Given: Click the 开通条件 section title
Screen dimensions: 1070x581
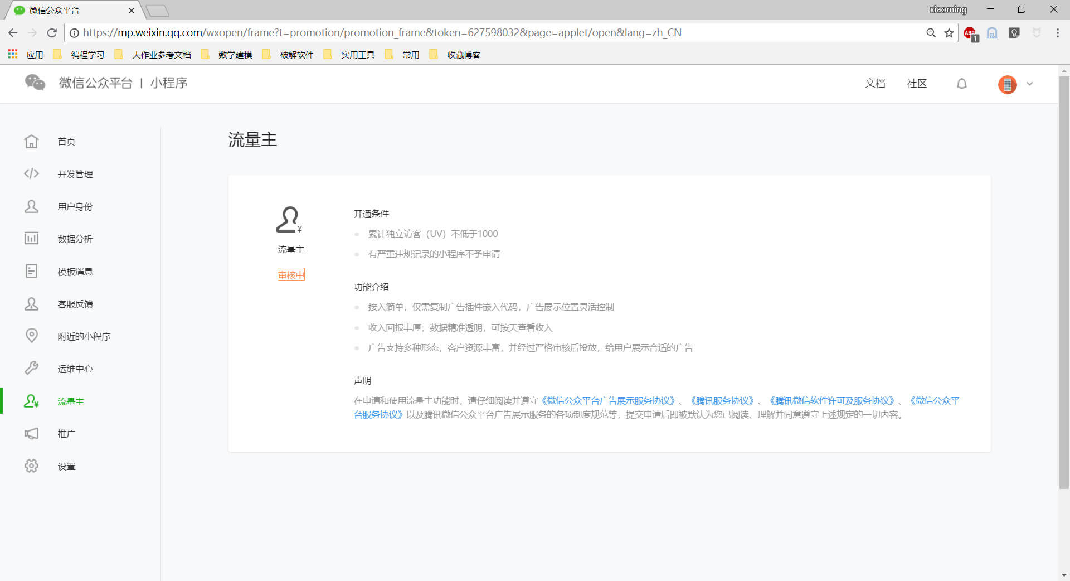Looking at the screenshot, I should pyautogui.click(x=371, y=214).
